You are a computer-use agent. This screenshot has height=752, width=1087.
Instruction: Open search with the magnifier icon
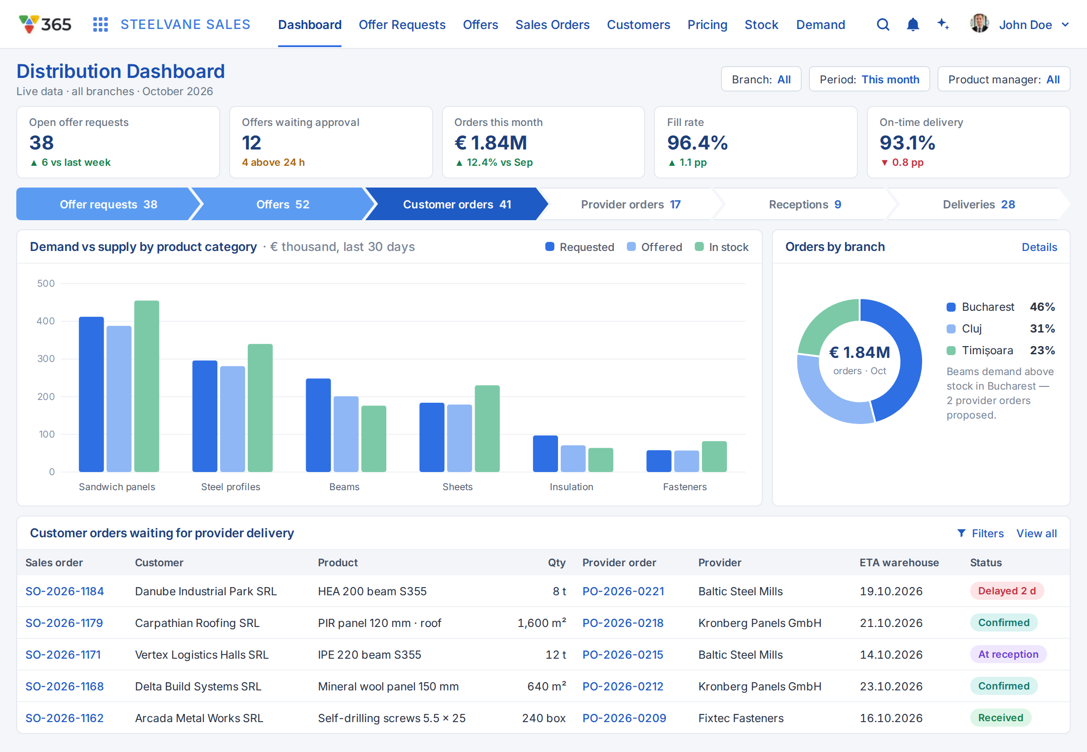(883, 24)
